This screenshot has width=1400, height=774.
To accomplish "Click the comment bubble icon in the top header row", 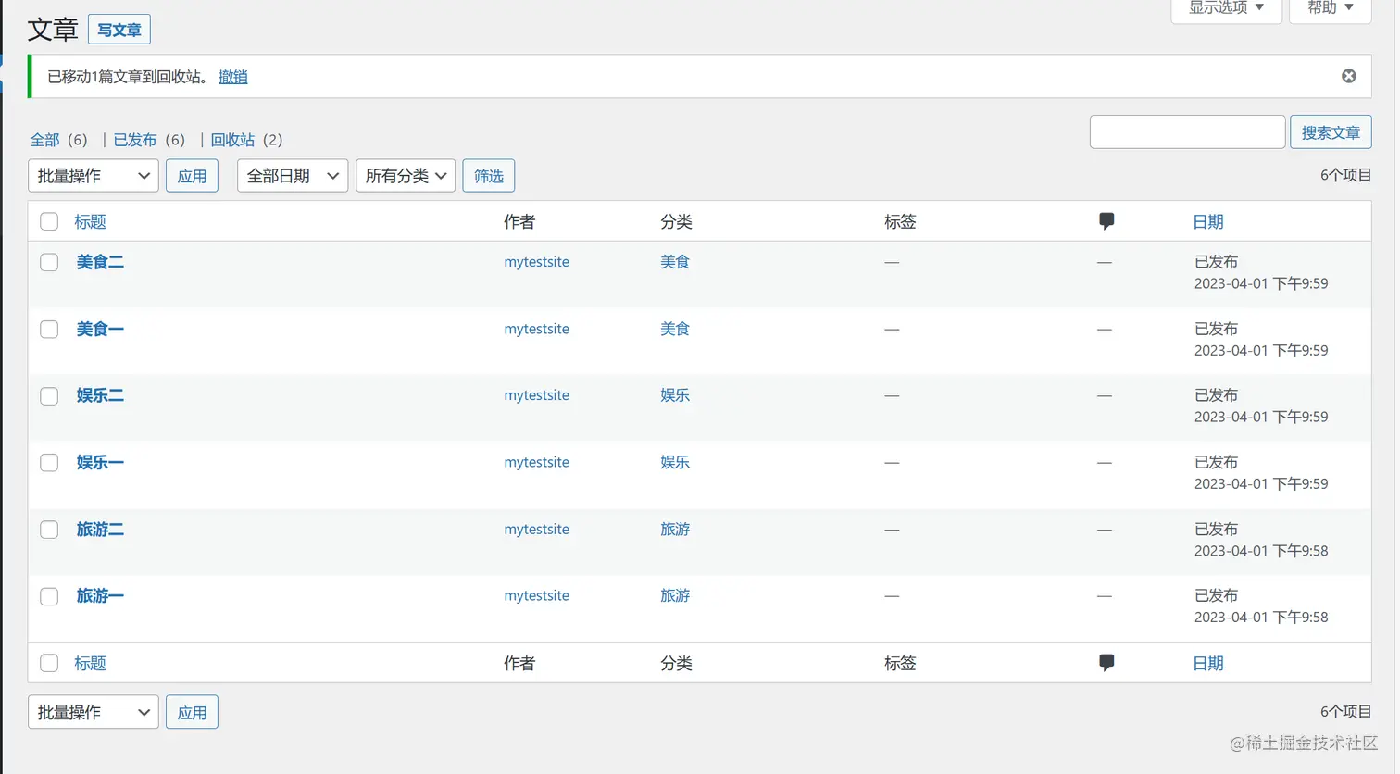I will tap(1106, 220).
